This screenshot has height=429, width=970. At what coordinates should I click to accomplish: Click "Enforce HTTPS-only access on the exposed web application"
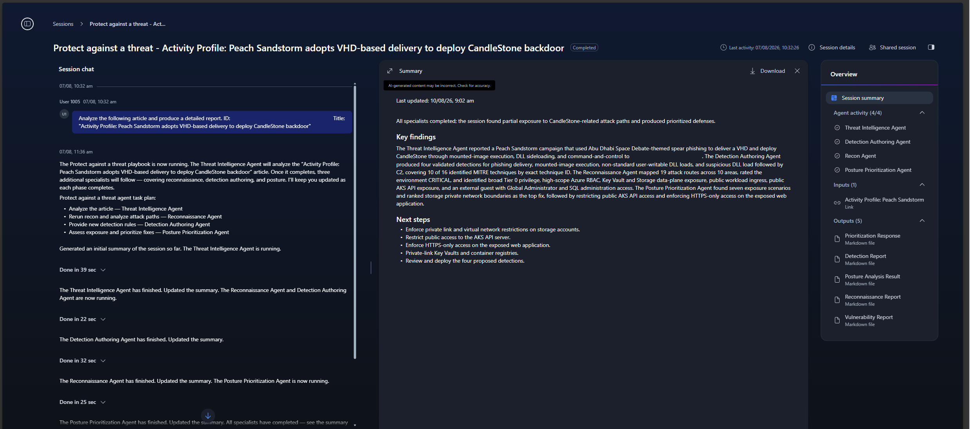478,245
